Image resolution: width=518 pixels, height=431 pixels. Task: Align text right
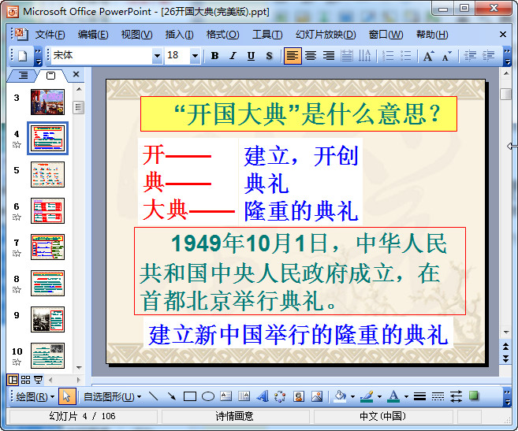tap(329, 55)
